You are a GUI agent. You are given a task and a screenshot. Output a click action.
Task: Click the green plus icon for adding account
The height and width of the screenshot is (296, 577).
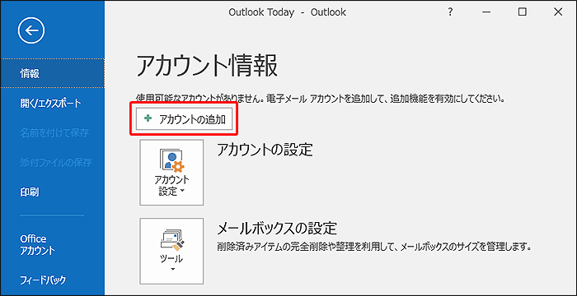[148, 119]
